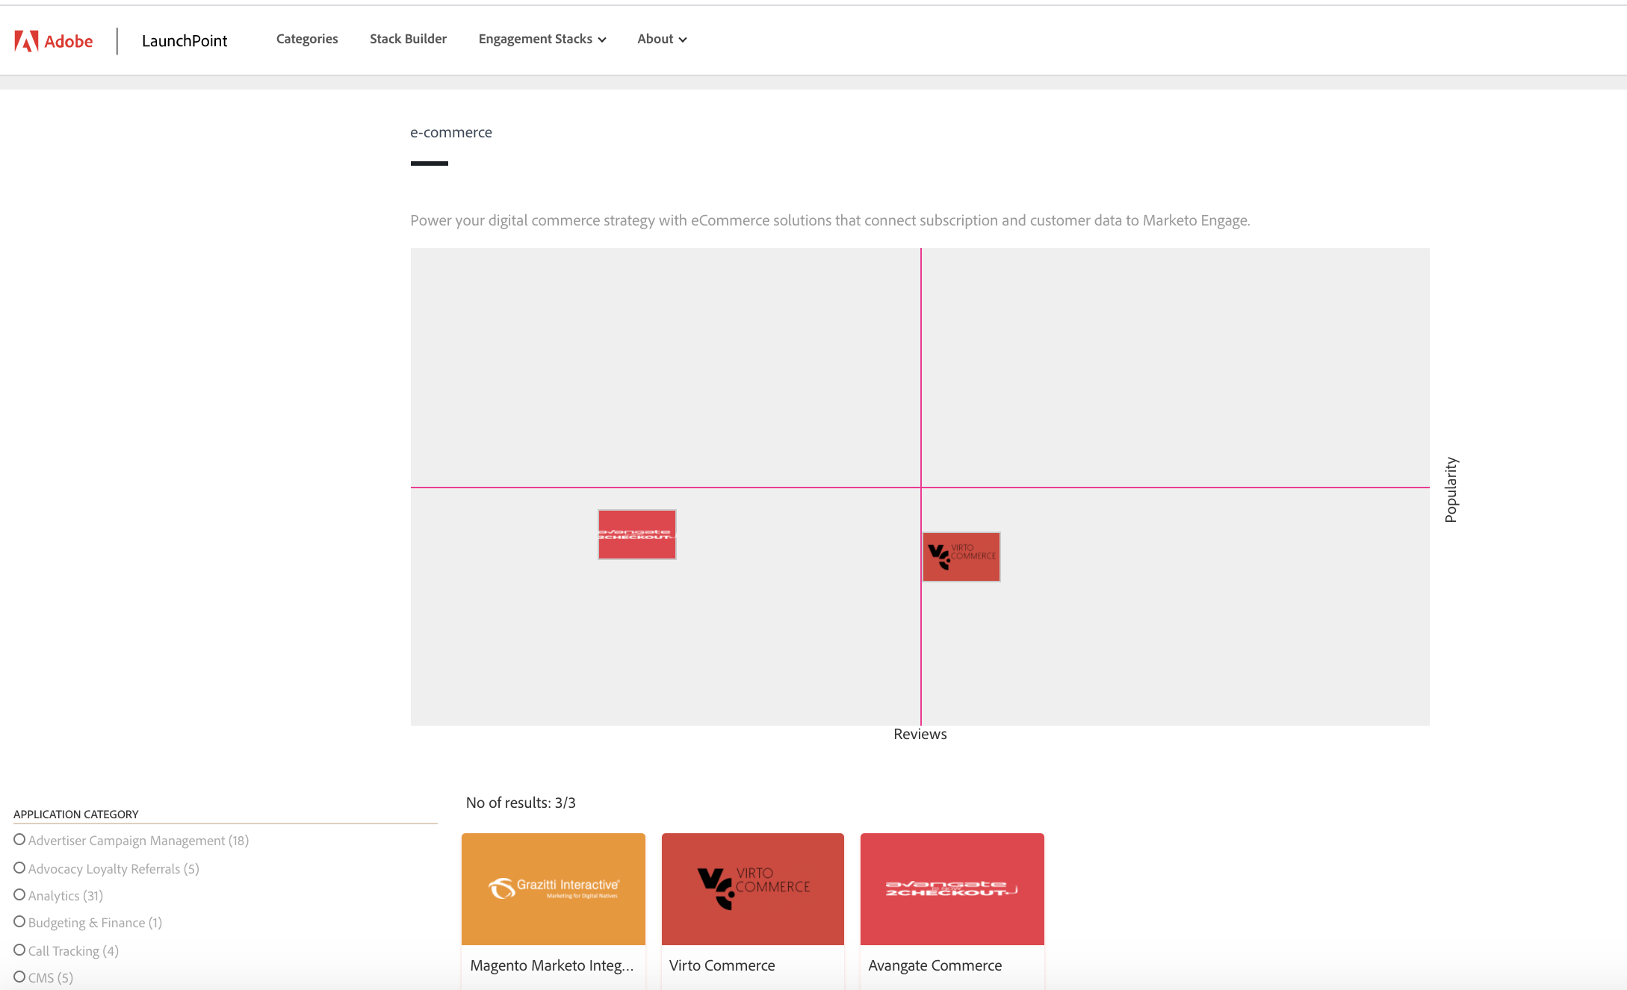Click the 'No of results: 3/3' text
Viewport: 1627px width, 990px height.
[521, 803]
